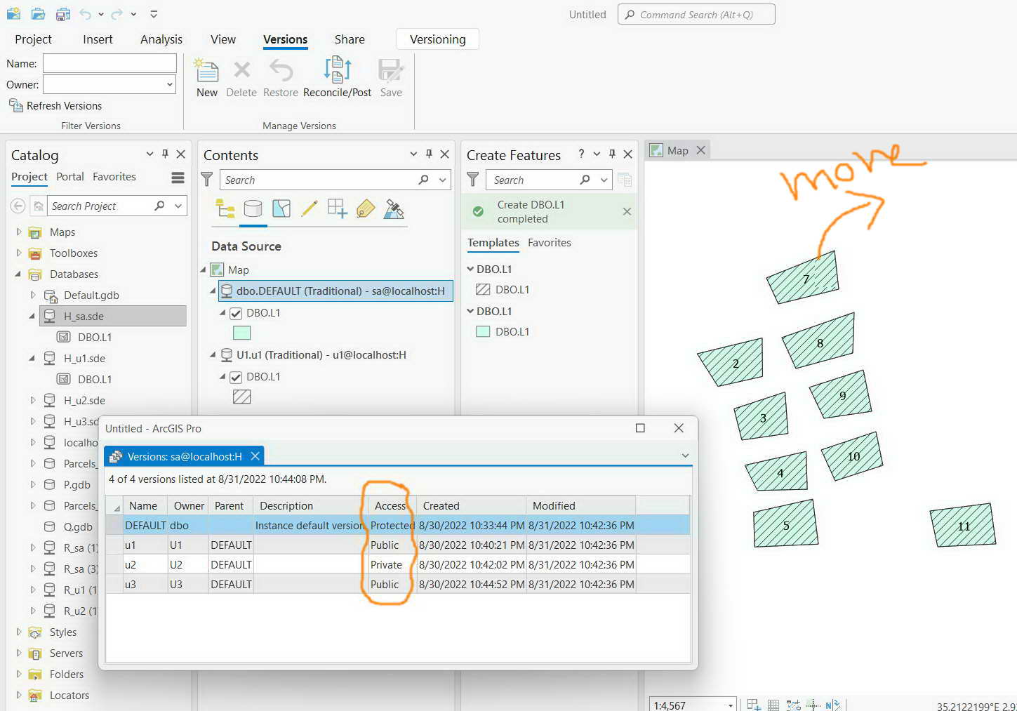This screenshot has height=711, width=1017.
Task: Sort versions by the Access column header
Action: coord(391,505)
